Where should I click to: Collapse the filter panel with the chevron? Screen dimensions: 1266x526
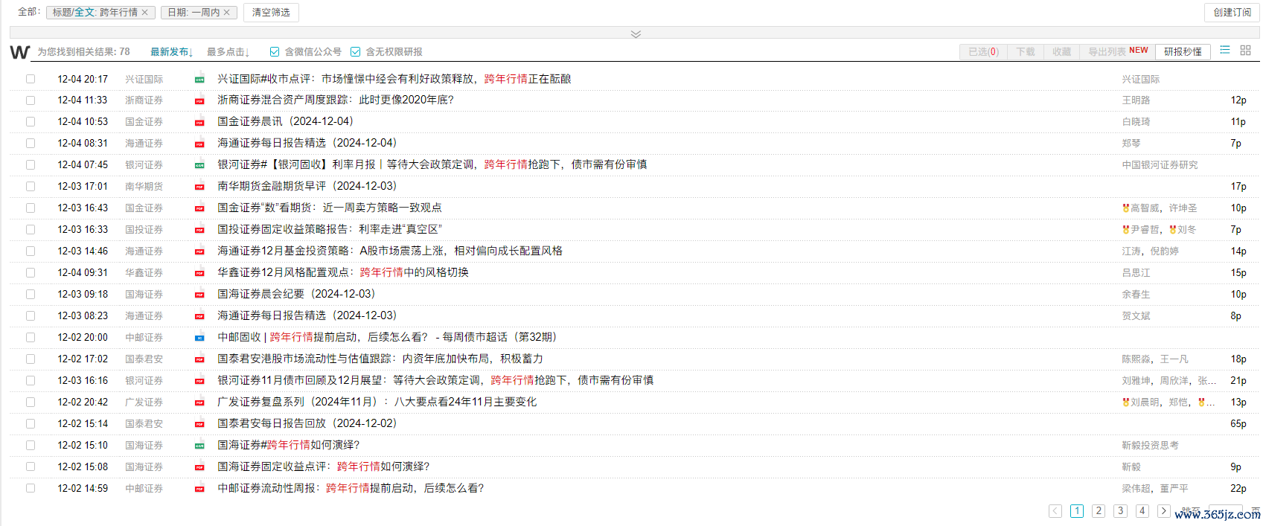tap(636, 34)
